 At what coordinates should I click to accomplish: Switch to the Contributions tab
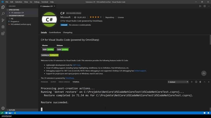coord(55,32)
